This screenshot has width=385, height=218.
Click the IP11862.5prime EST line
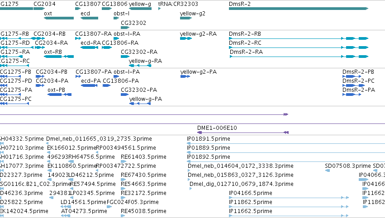tap(289, 207)
